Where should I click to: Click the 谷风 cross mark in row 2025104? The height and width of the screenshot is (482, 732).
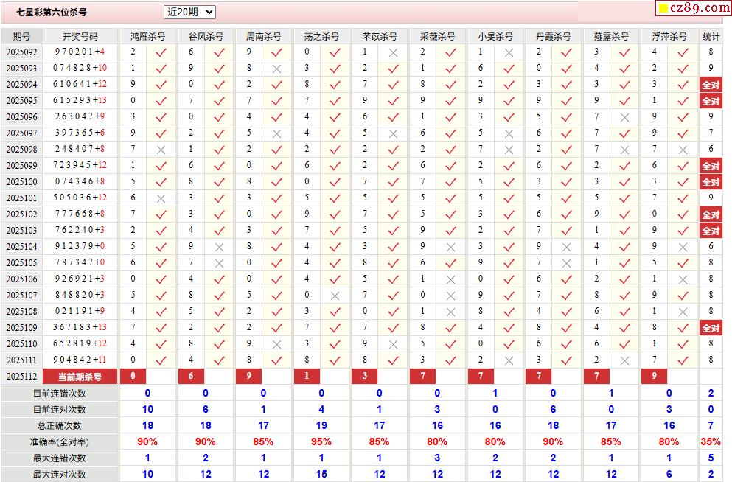(x=219, y=247)
